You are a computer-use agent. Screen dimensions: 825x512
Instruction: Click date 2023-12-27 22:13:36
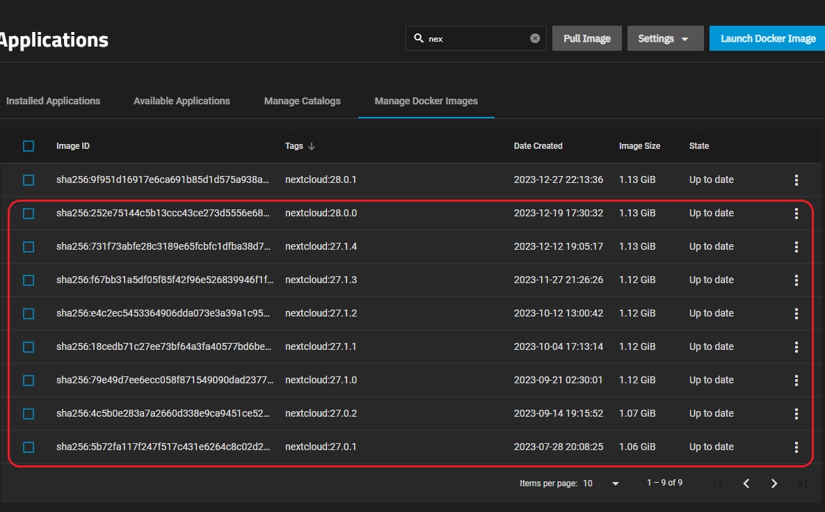click(559, 179)
